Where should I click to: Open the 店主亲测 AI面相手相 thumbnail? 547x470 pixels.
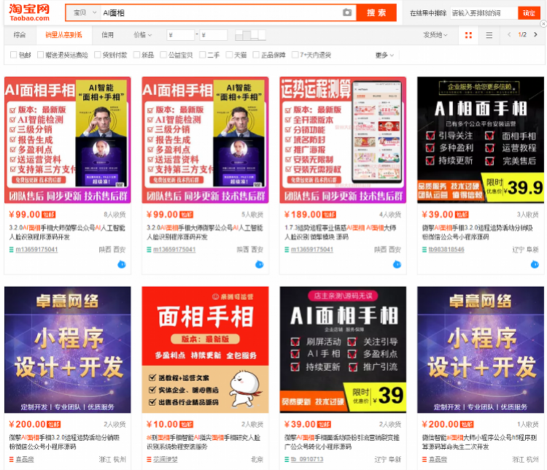tap(343, 350)
